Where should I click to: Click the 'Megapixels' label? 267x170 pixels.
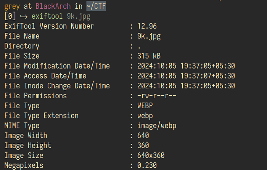[24, 165]
